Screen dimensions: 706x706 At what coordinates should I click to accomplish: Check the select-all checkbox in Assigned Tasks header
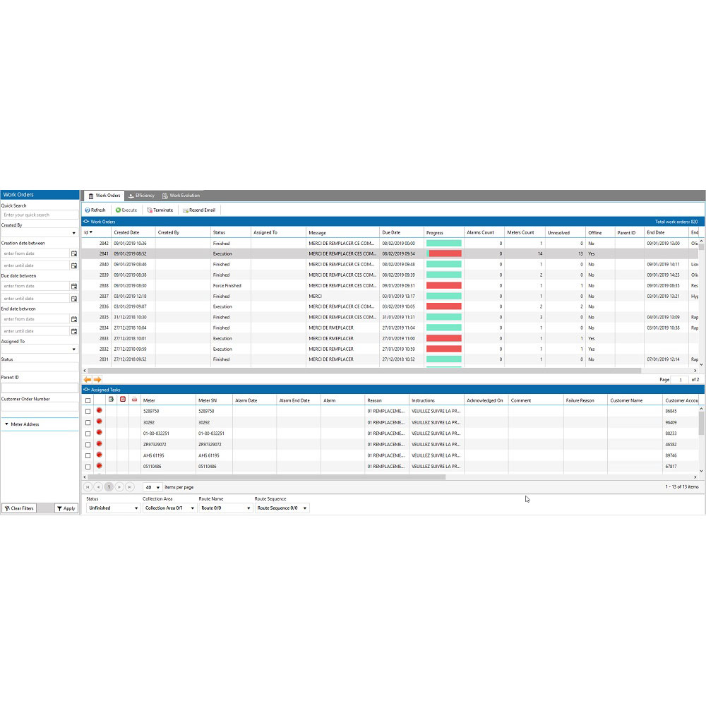click(x=88, y=400)
